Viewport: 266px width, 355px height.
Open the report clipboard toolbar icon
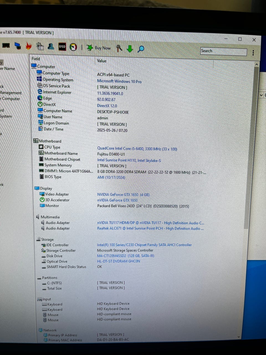40,47
